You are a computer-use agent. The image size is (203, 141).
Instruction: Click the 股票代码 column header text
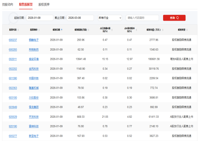(x=13, y=30)
